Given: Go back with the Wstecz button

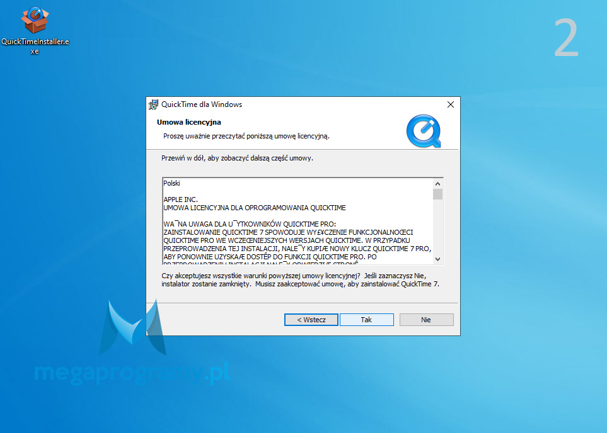Looking at the screenshot, I should (x=311, y=320).
